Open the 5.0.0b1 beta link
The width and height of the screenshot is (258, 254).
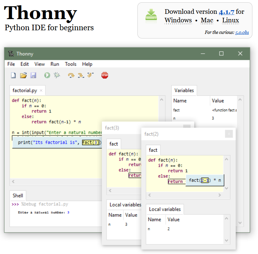(x=242, y=33)
